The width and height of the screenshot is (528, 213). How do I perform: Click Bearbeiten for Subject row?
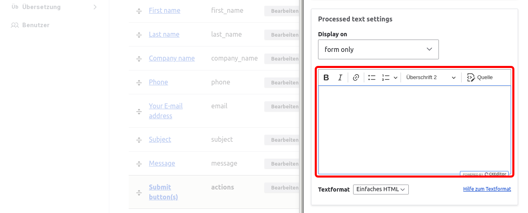click(x=282, y=140)
